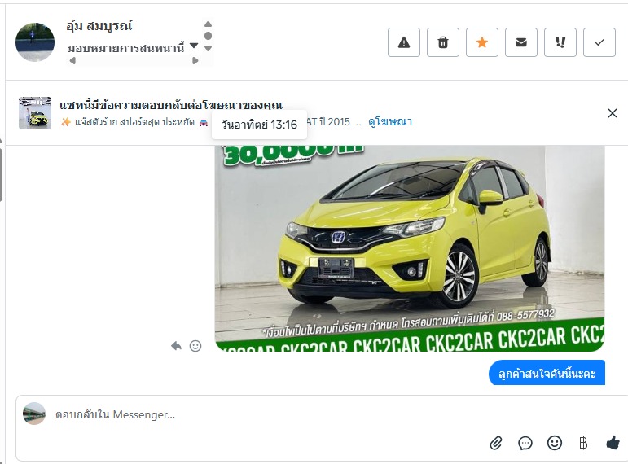Delete conversation with trash can icon
This screenshot has height=464, width=628.
click(443, 42)
